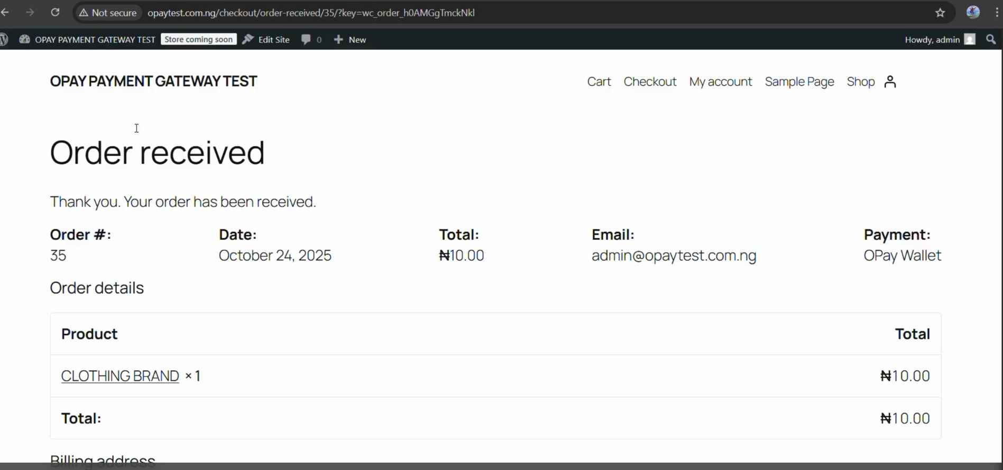The width and height of the screenshot is (1003, 470).
Task: Click the site dashboard gauge icon
Action: pos(24,40)
